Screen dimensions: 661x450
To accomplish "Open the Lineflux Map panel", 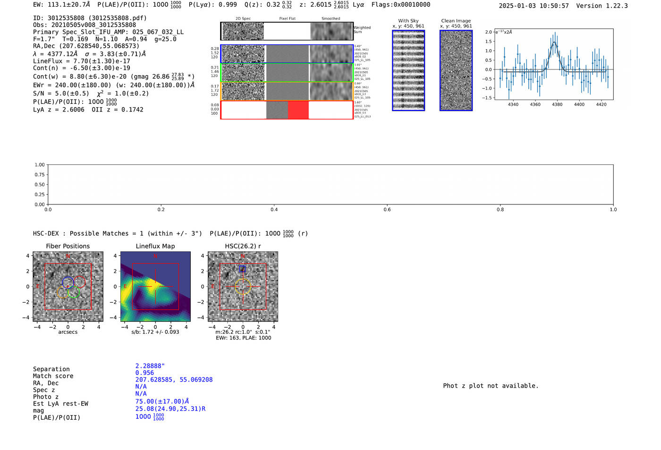I will pyautogui.click(x=155, y=287).
